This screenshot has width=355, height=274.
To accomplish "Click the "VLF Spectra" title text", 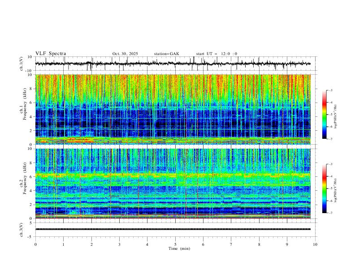I will point(51,54).
